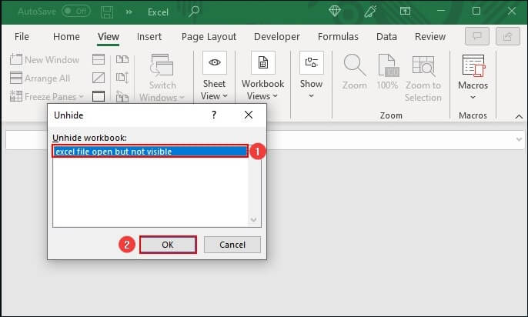This screenshot has width=528, height=317.
Task: Expand the Workbook Views dropdown
Action: [x=262, y=96]
